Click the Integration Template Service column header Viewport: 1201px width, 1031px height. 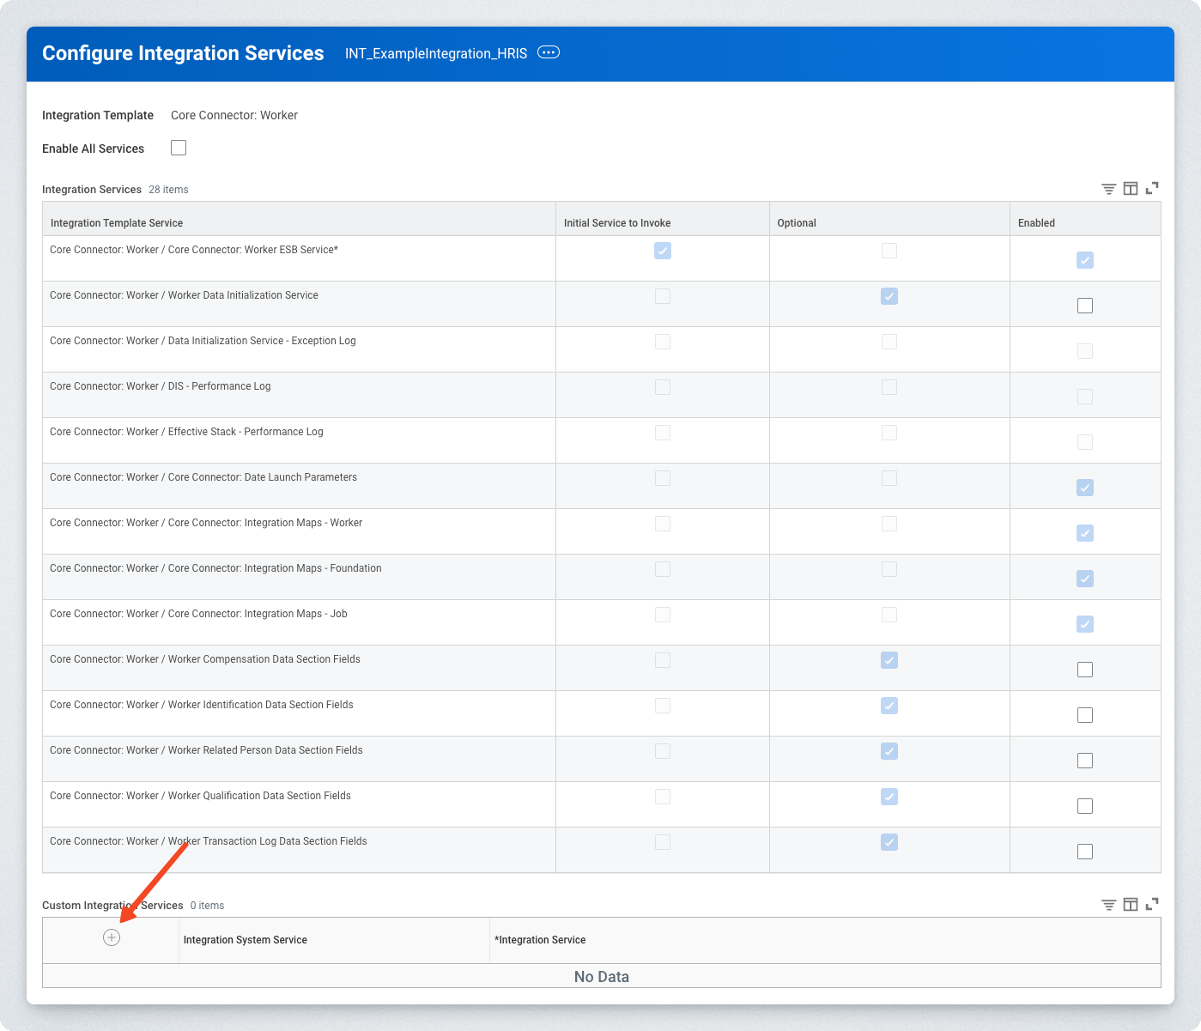point(117,223)
